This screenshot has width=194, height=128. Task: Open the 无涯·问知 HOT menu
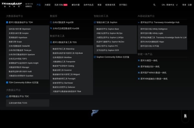(x=61, y=5)
